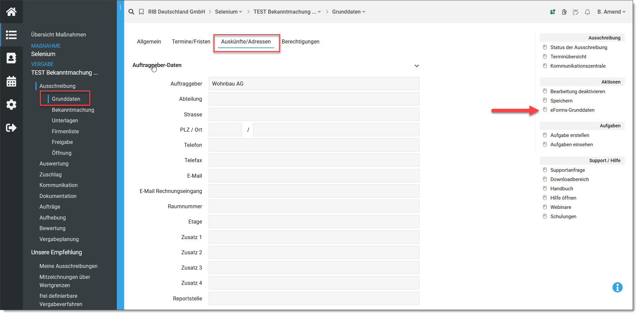Click mouse icon beside Handbuch
638x315 pixels.
(x=545, y=188)
